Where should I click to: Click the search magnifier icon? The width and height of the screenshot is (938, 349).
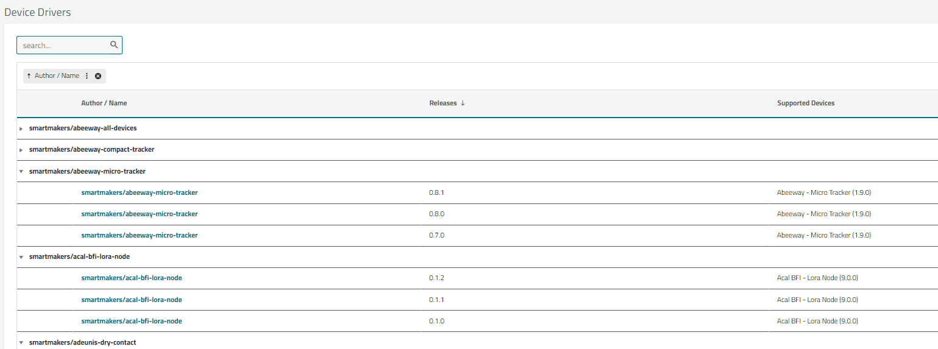click(x=114, y=45)
